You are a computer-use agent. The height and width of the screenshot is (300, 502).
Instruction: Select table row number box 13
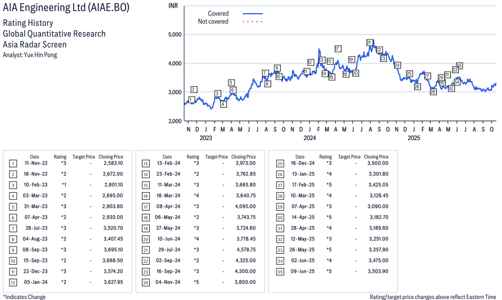point(146,163)
